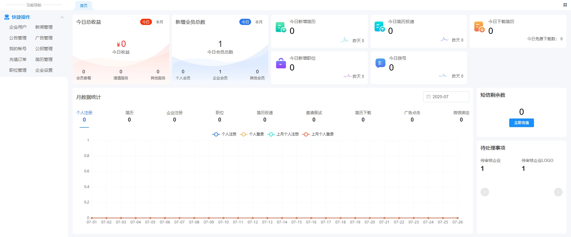This screenshot has width=571, height=237.
Task: Click the 07-26 data point on chart
Action: 457,218
